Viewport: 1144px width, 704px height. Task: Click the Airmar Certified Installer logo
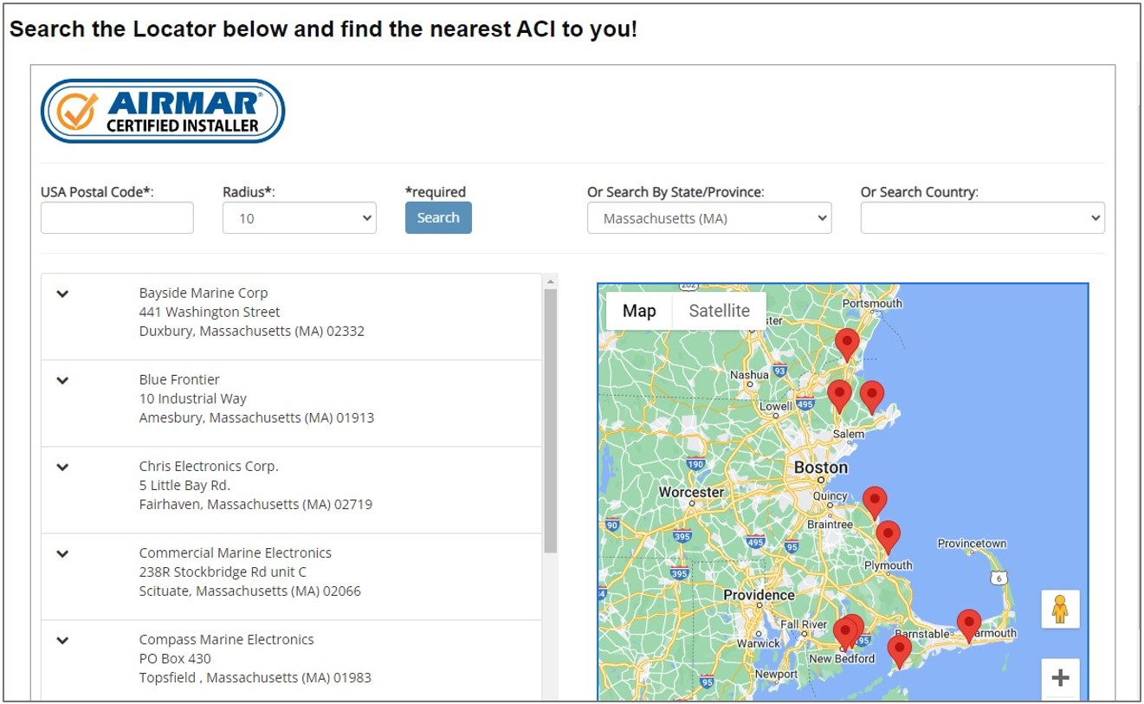162,110
